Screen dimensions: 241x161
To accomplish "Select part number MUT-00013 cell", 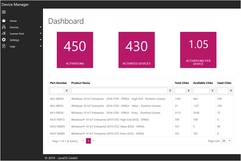I will coord(57,120).
